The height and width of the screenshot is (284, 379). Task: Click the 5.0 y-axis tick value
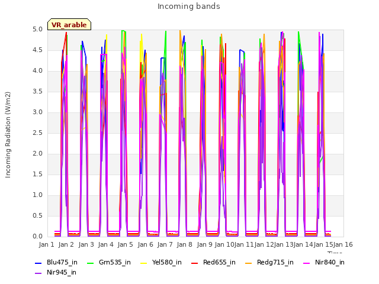point(37,30)
